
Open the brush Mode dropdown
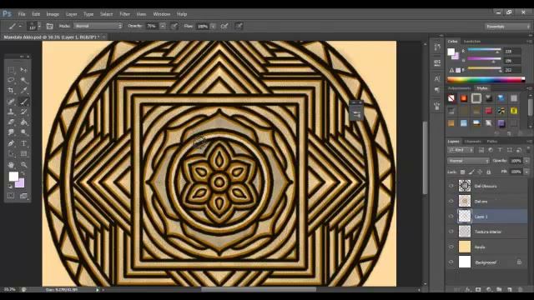tap(98, 26)
